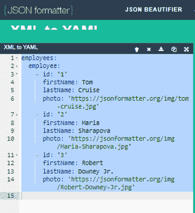Screen dimensions: 195x213
Task: Click the text 'firstName: Robert'
Action: [x=73, y=163]
